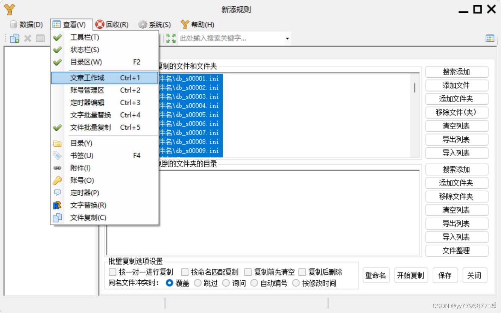
Task: Toggle 目录区(W) F2 menu entry
Action: coord(104,62)
